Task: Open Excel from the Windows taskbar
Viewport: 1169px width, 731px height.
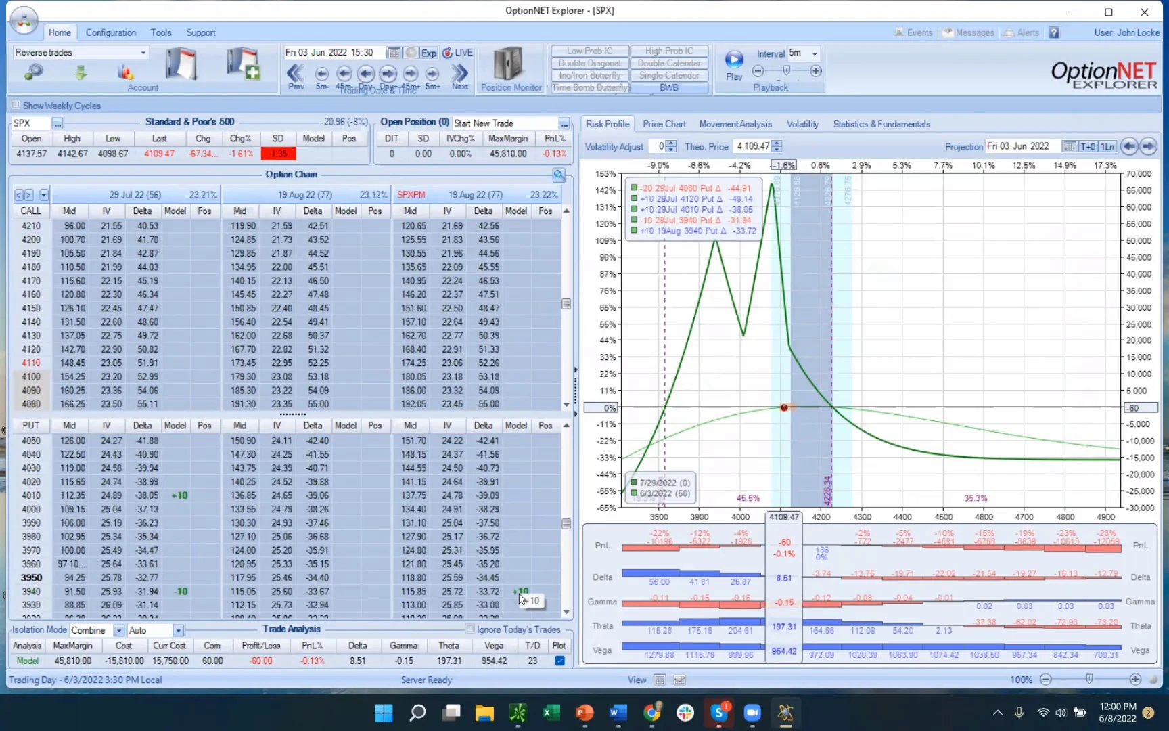Action: 551,713
